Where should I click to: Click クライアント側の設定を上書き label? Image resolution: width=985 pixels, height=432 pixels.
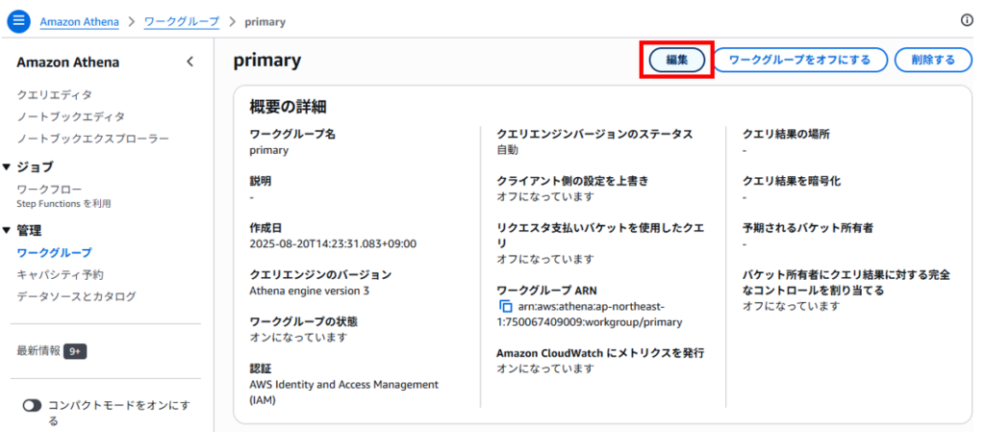pyautogui.click(x=572, y=181)
